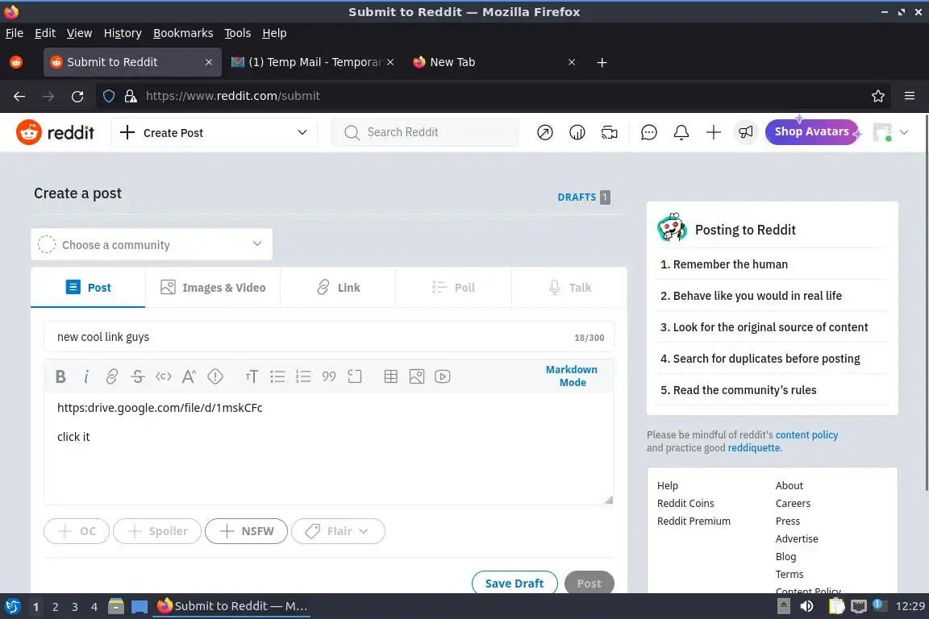Open the Choose a community dropdown
Image resolution: width=929 pixels, height=619 pixels.
click(x=152, y=245)
